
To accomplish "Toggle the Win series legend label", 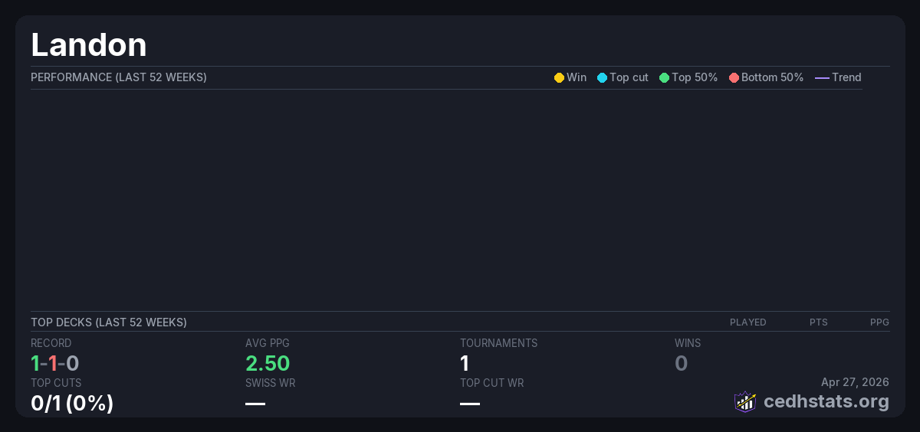I will 577,77.
